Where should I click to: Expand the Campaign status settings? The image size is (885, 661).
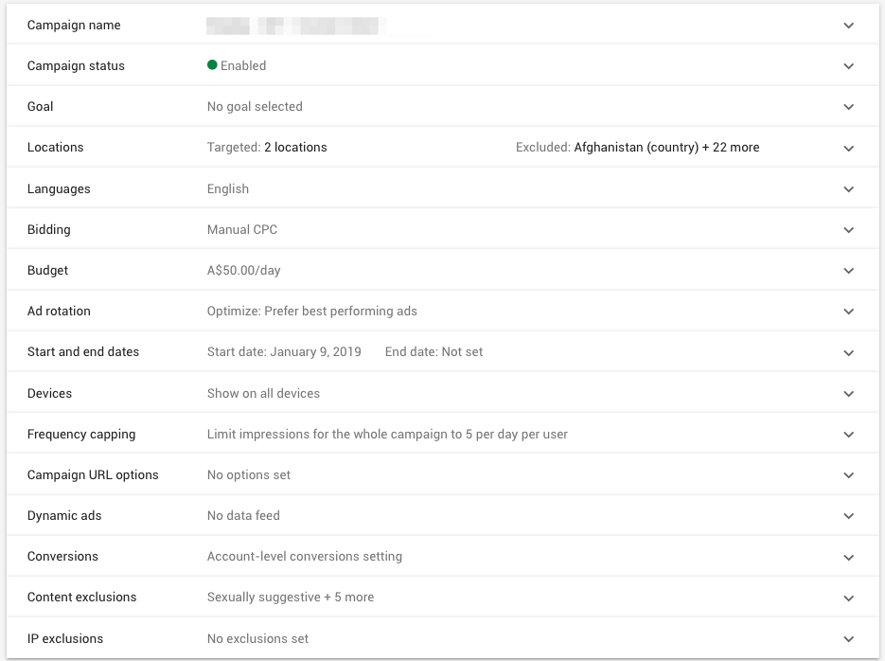point(848,65)
